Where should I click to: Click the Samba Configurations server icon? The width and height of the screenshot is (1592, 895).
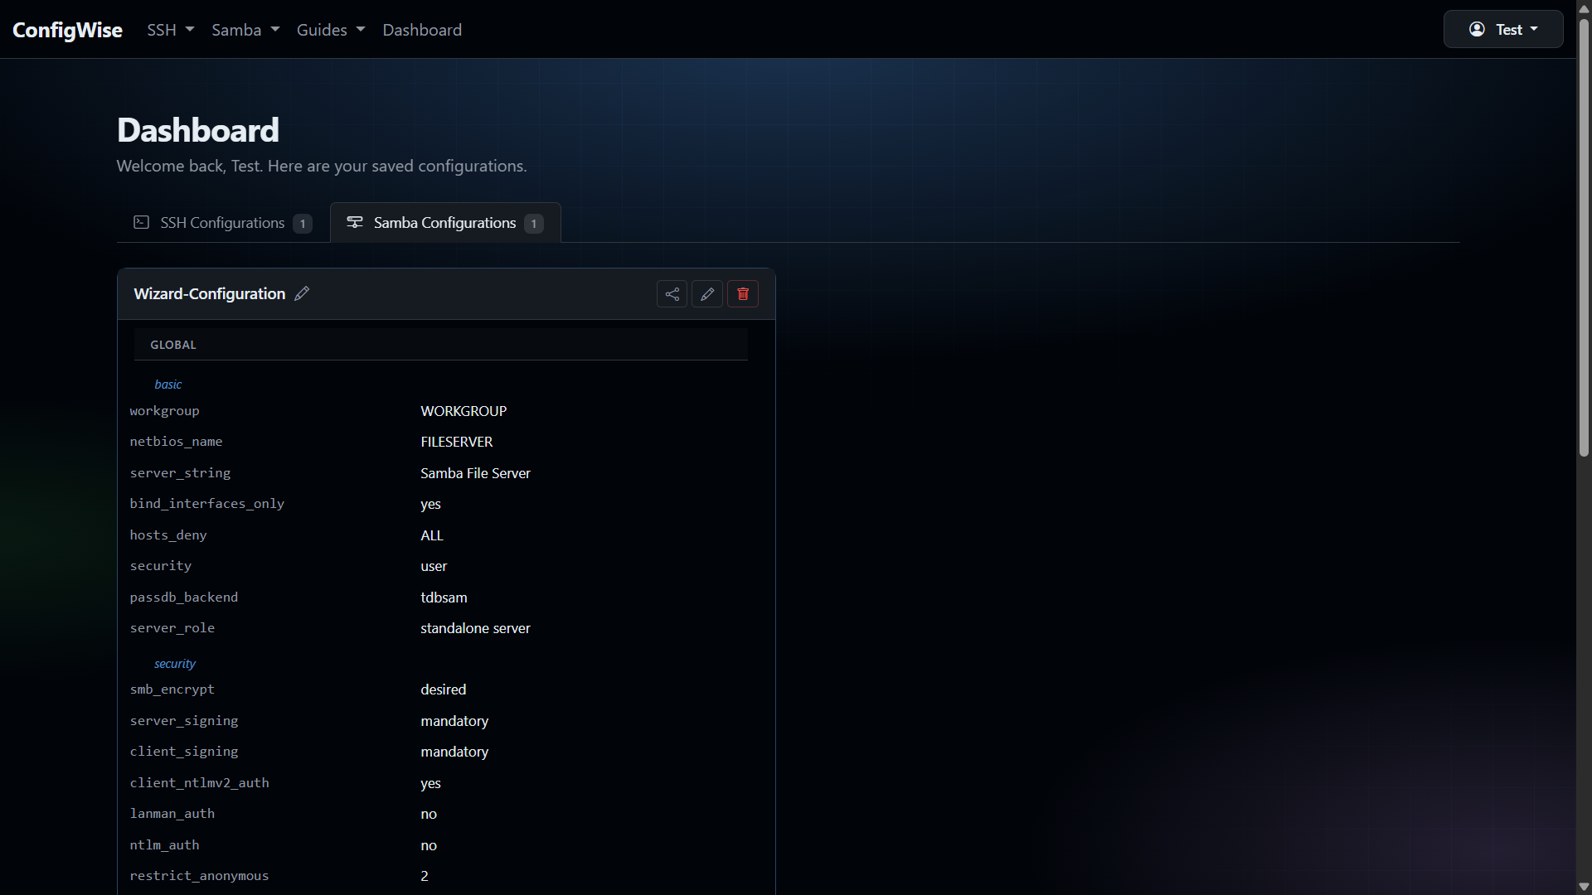355,222
